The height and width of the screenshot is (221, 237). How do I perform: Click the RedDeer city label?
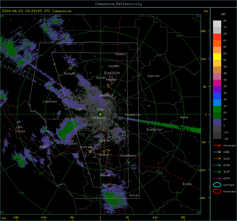point(112,80)
